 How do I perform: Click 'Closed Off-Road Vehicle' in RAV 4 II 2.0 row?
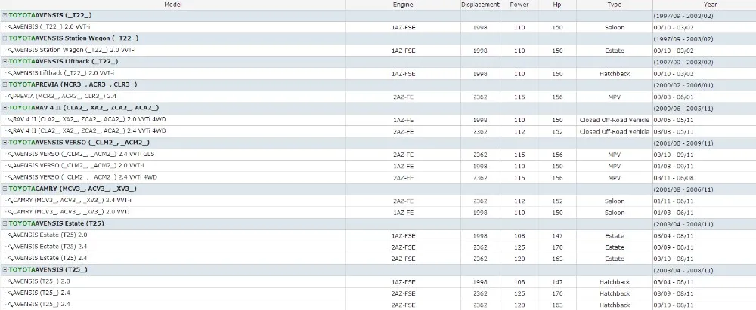click(614, 120)
